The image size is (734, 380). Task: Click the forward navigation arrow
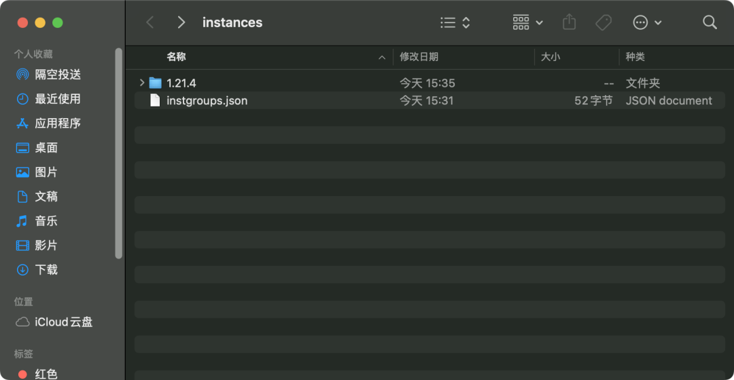click(x=181, y=22)
